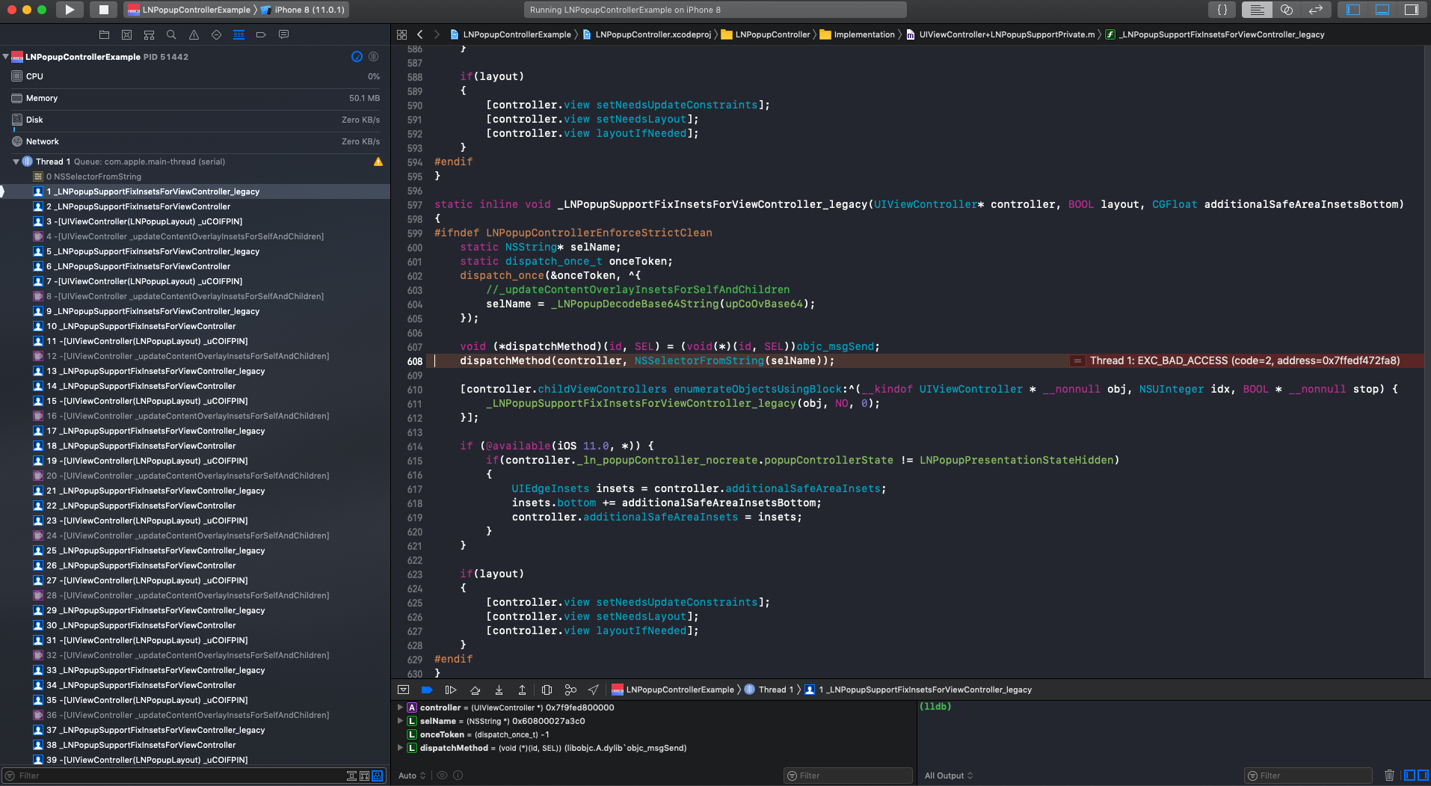Open the All Output console dropdown

(x=949, y=776)
